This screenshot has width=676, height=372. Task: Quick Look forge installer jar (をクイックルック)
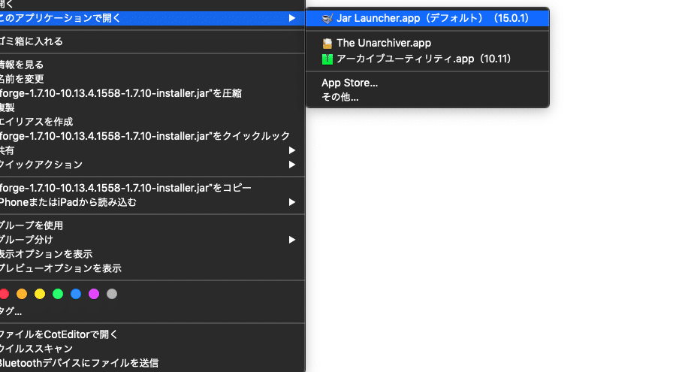coord(152,136)
